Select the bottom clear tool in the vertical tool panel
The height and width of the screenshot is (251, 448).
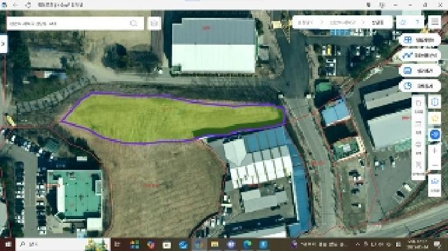tap(419, 168)
